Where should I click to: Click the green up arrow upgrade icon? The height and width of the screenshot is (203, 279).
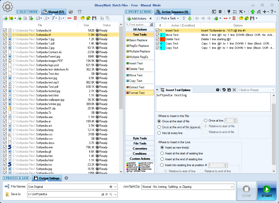[x=253, y=12]
